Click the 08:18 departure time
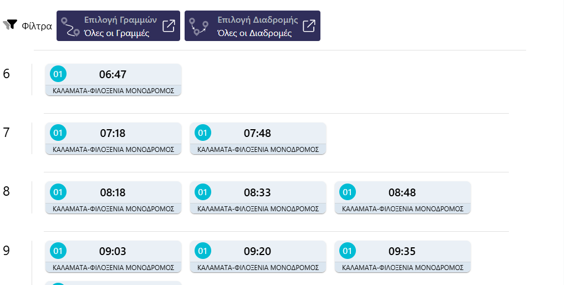 (113, 192)
